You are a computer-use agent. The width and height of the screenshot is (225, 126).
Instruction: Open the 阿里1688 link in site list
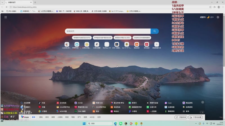point(98,103)
